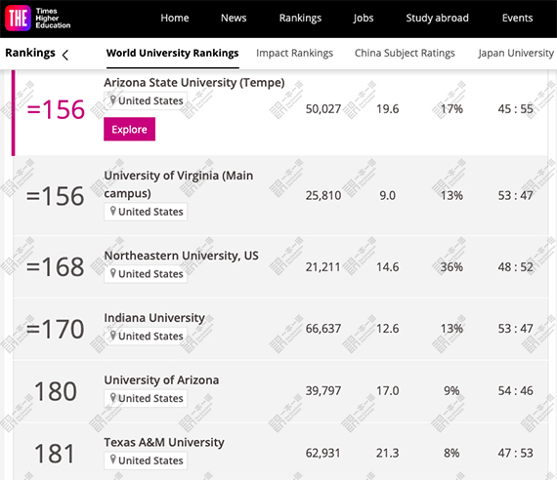Screen dimensions: 557x480
Task: Switch to the Japan University tab
Action: click(x=516, y=54)
